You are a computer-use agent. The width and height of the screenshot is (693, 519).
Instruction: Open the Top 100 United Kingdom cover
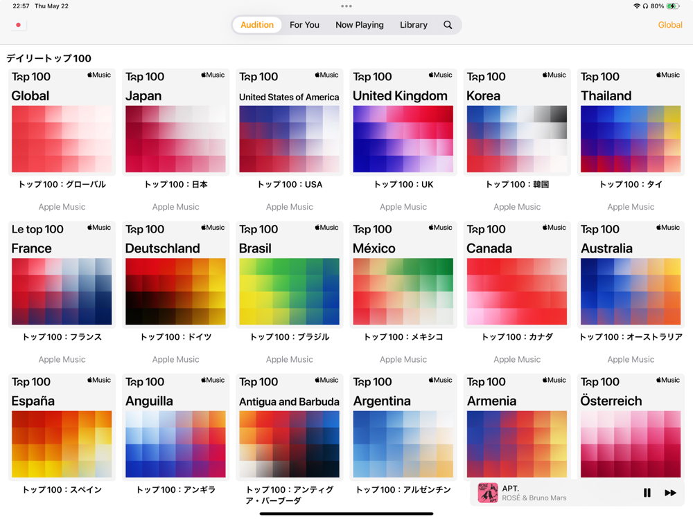pos(403,122)
